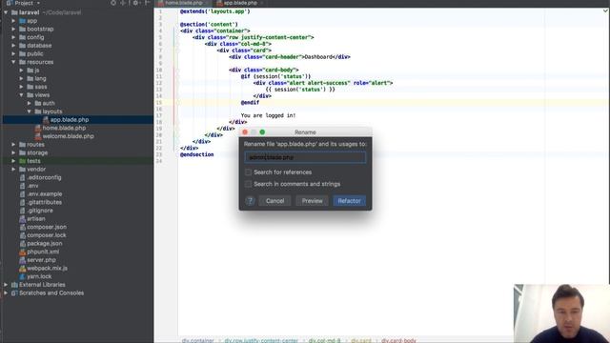
Task: Click the @endsection line in editor
Action: coord(197,154)
